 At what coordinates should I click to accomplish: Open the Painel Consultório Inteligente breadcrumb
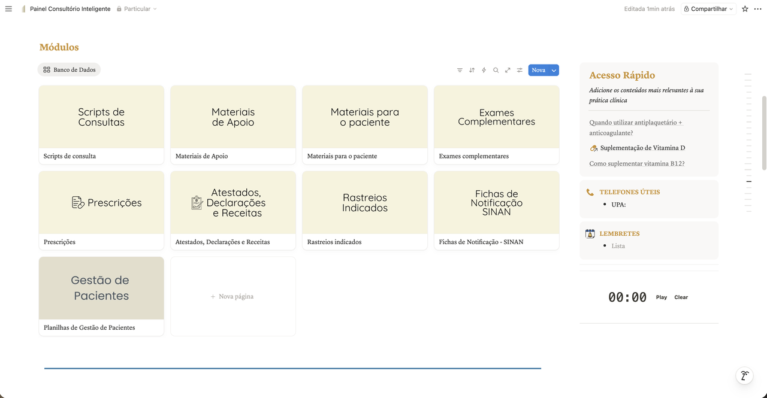tap(70, 8)
